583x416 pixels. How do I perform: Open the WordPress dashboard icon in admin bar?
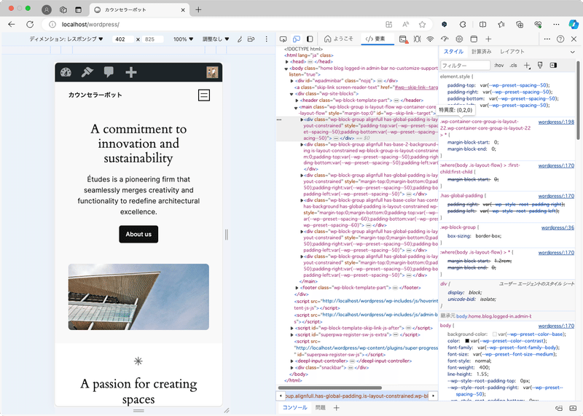point(66,72)
